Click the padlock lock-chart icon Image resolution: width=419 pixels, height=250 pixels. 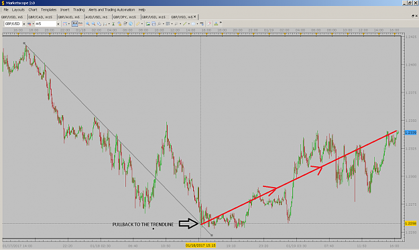tap(119, 23)
